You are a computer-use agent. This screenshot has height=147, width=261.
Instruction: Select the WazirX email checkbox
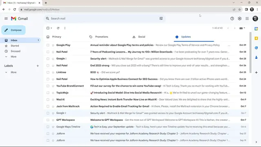(x=48, y=100)
